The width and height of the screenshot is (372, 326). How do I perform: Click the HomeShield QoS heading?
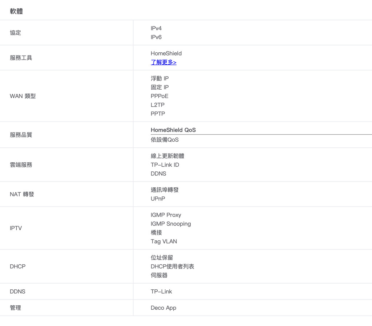(173, 130)
